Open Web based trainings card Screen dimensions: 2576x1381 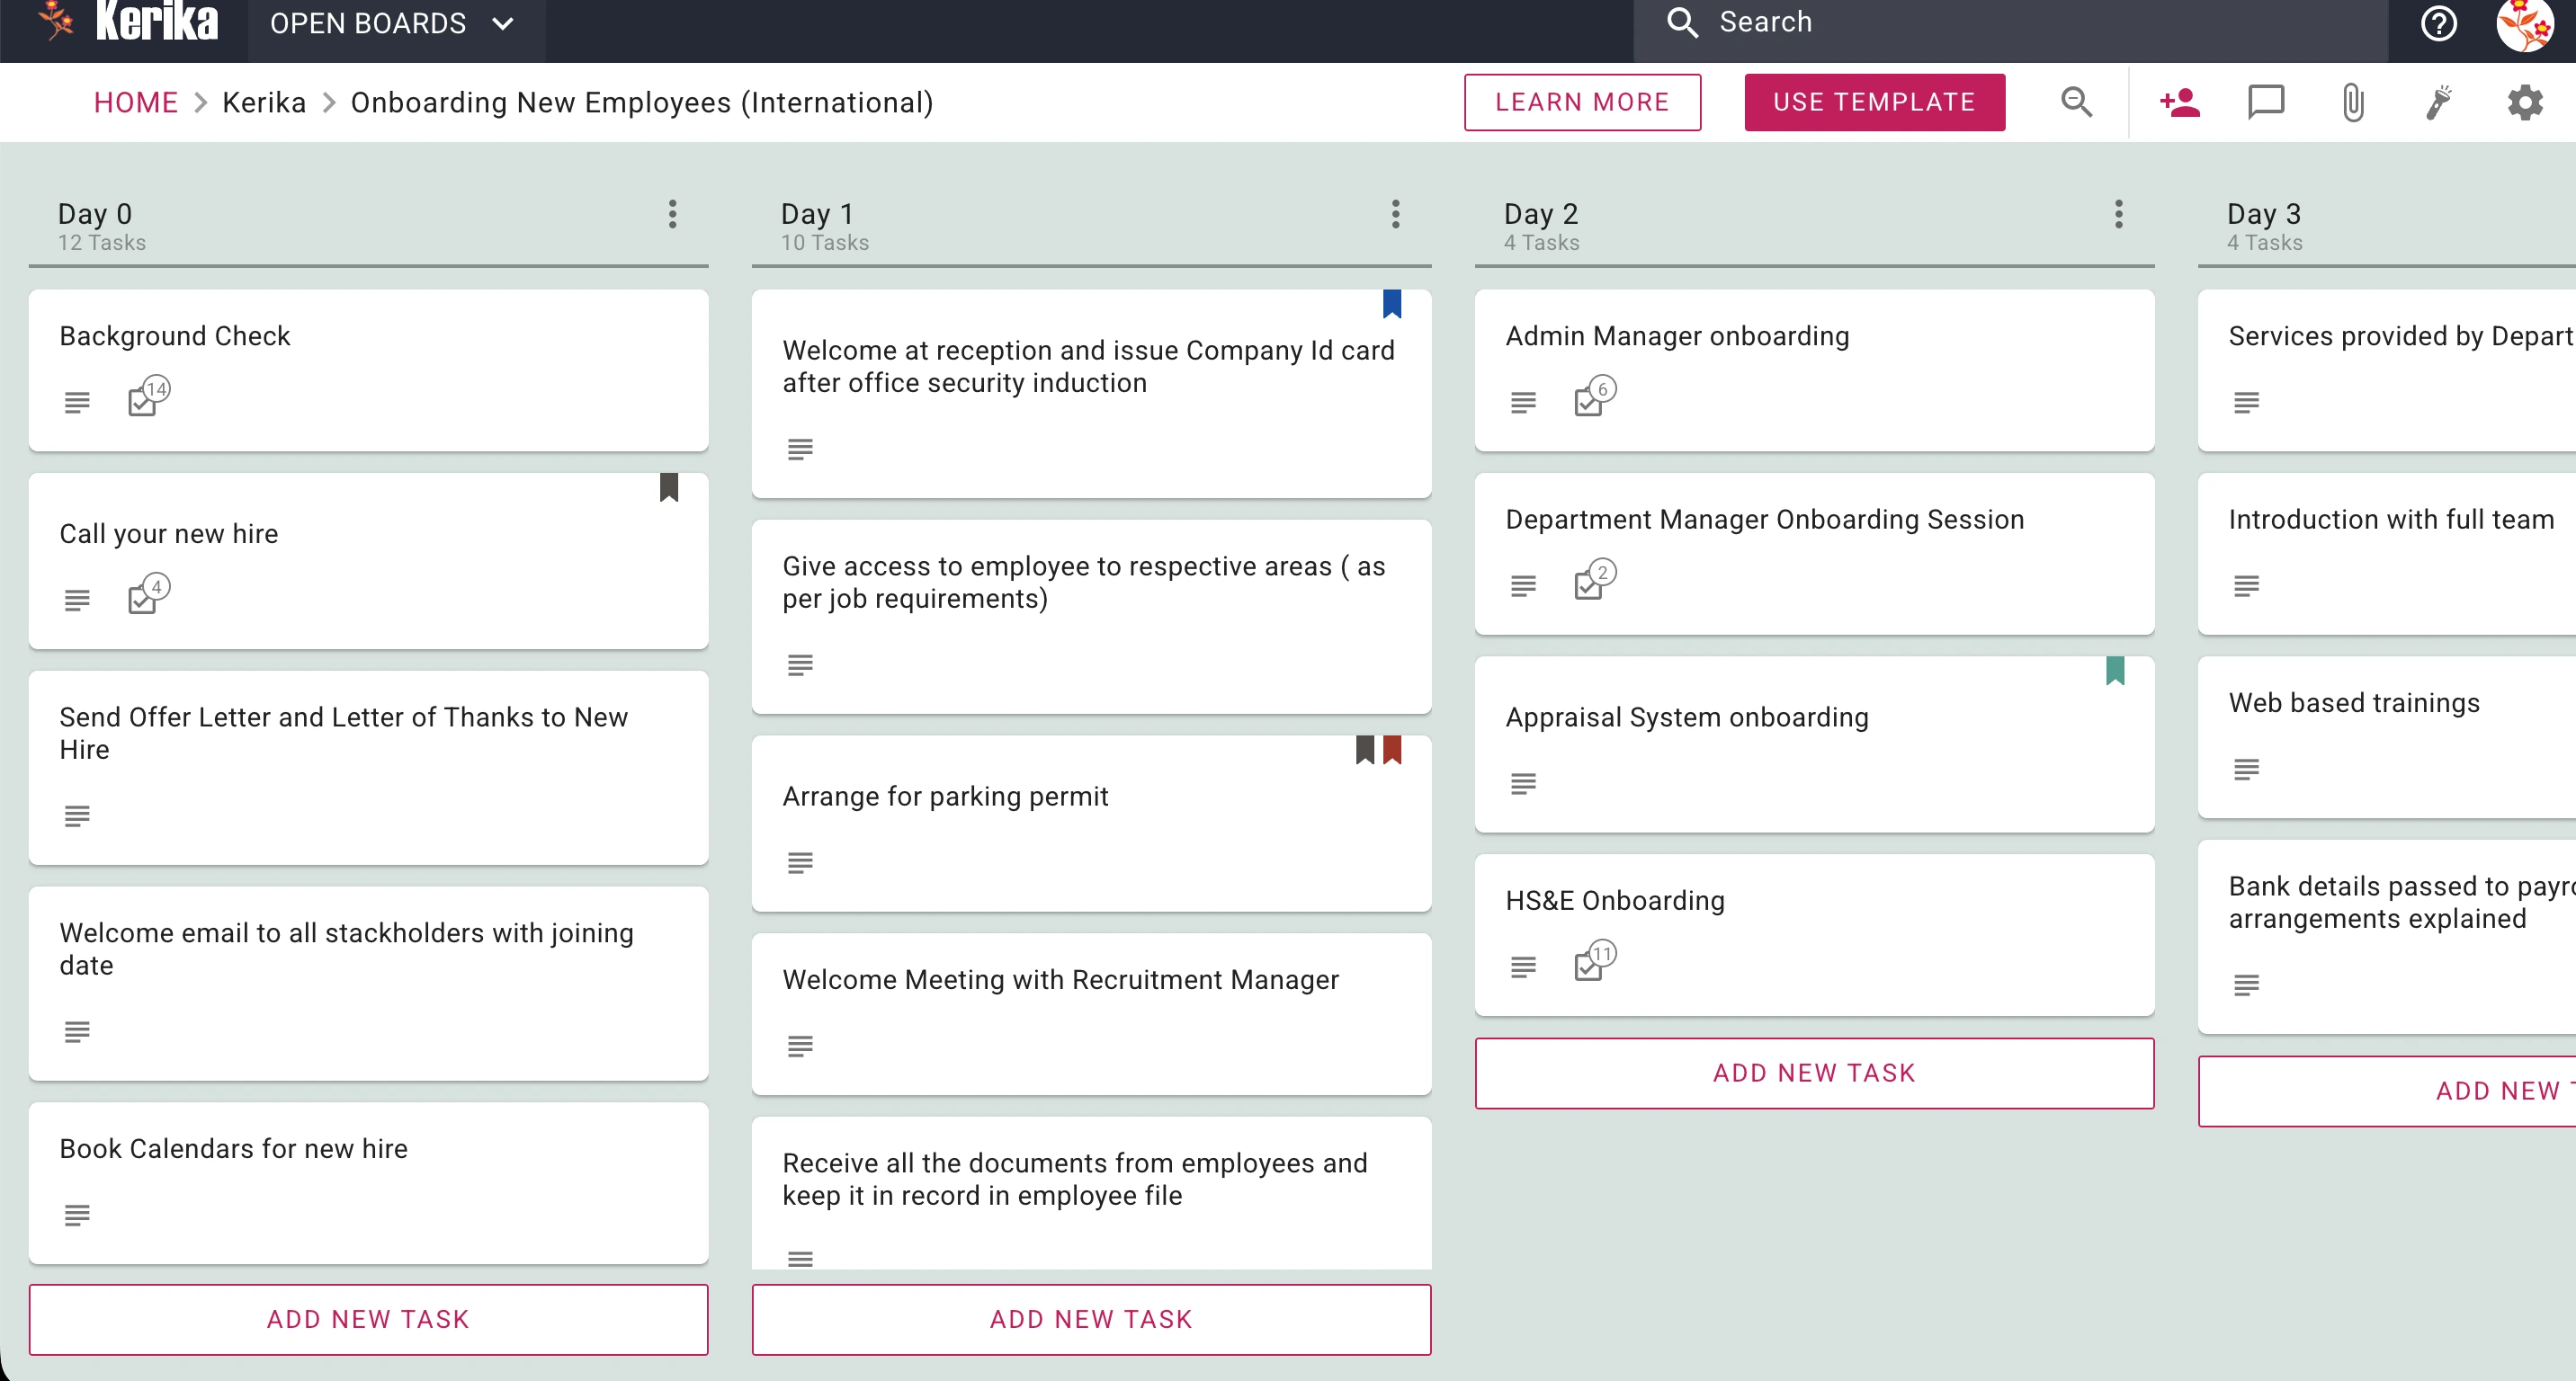(x=2387, y=737)
